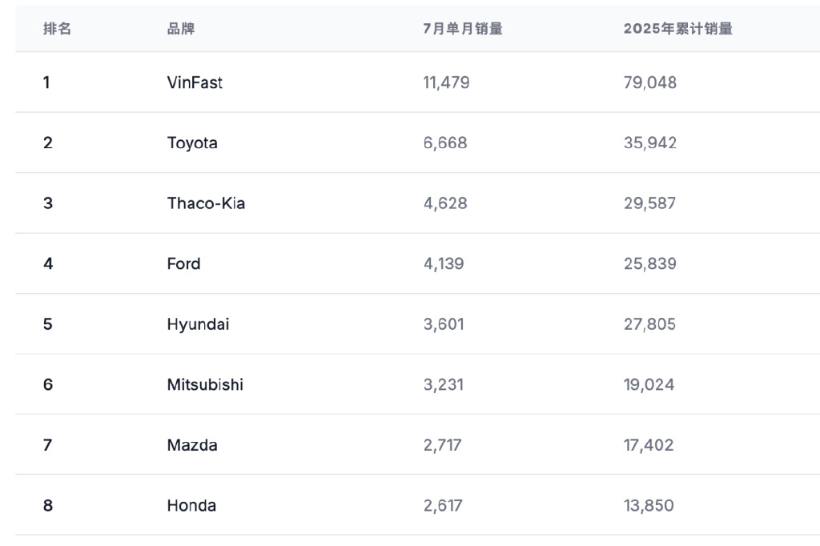Click Ford cumulative sales value 25,839
Image resolution: width=820 pixels, height=546 pixels.
pyautogui.click(x=649, y=264)
